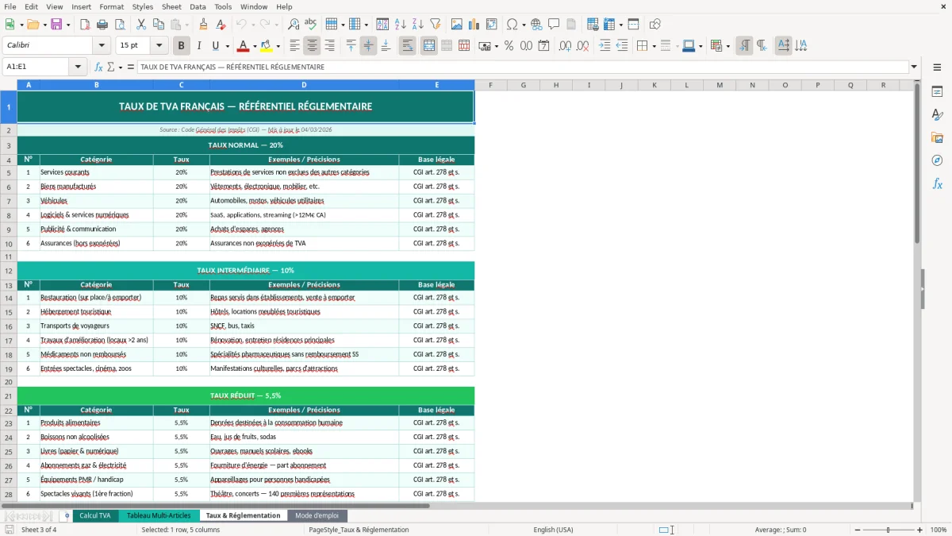
Task: Run the spelling check (abc icon)
Action: coord(310,25)
